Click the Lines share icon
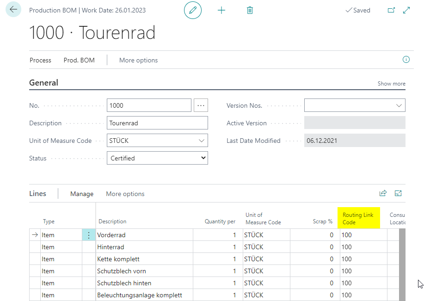Viewport: 424px width, 301px height. pyautogui.click(x=383, y=193)
